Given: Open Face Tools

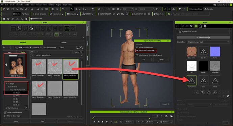Looking at the screenshot, I should click(159, 14).
